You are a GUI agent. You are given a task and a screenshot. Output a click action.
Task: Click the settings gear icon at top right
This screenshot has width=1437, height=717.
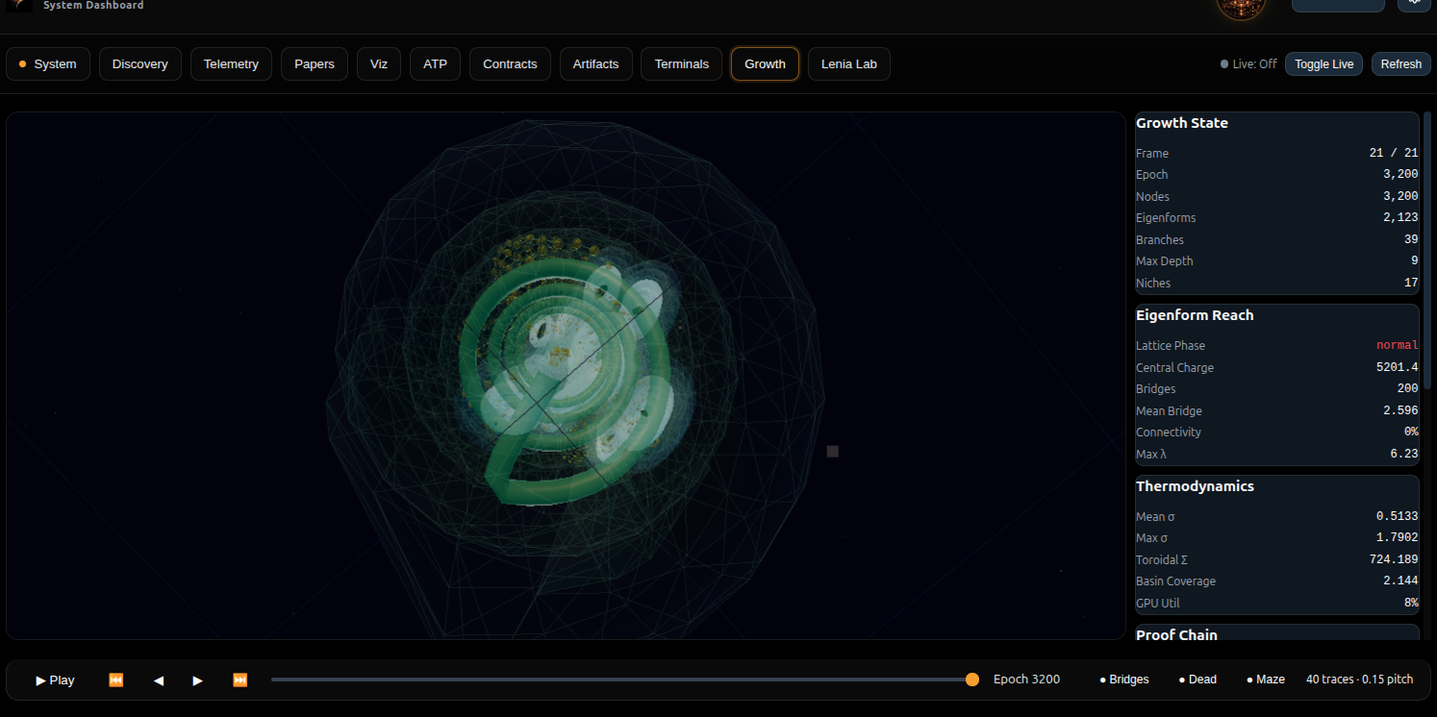point(1413,3)
